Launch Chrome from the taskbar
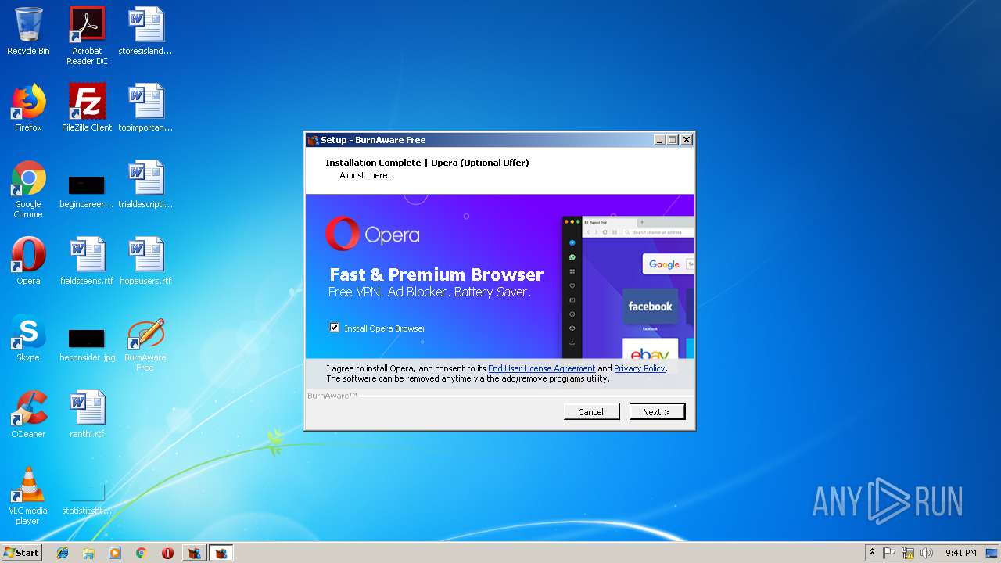 (x=141, y=553)
